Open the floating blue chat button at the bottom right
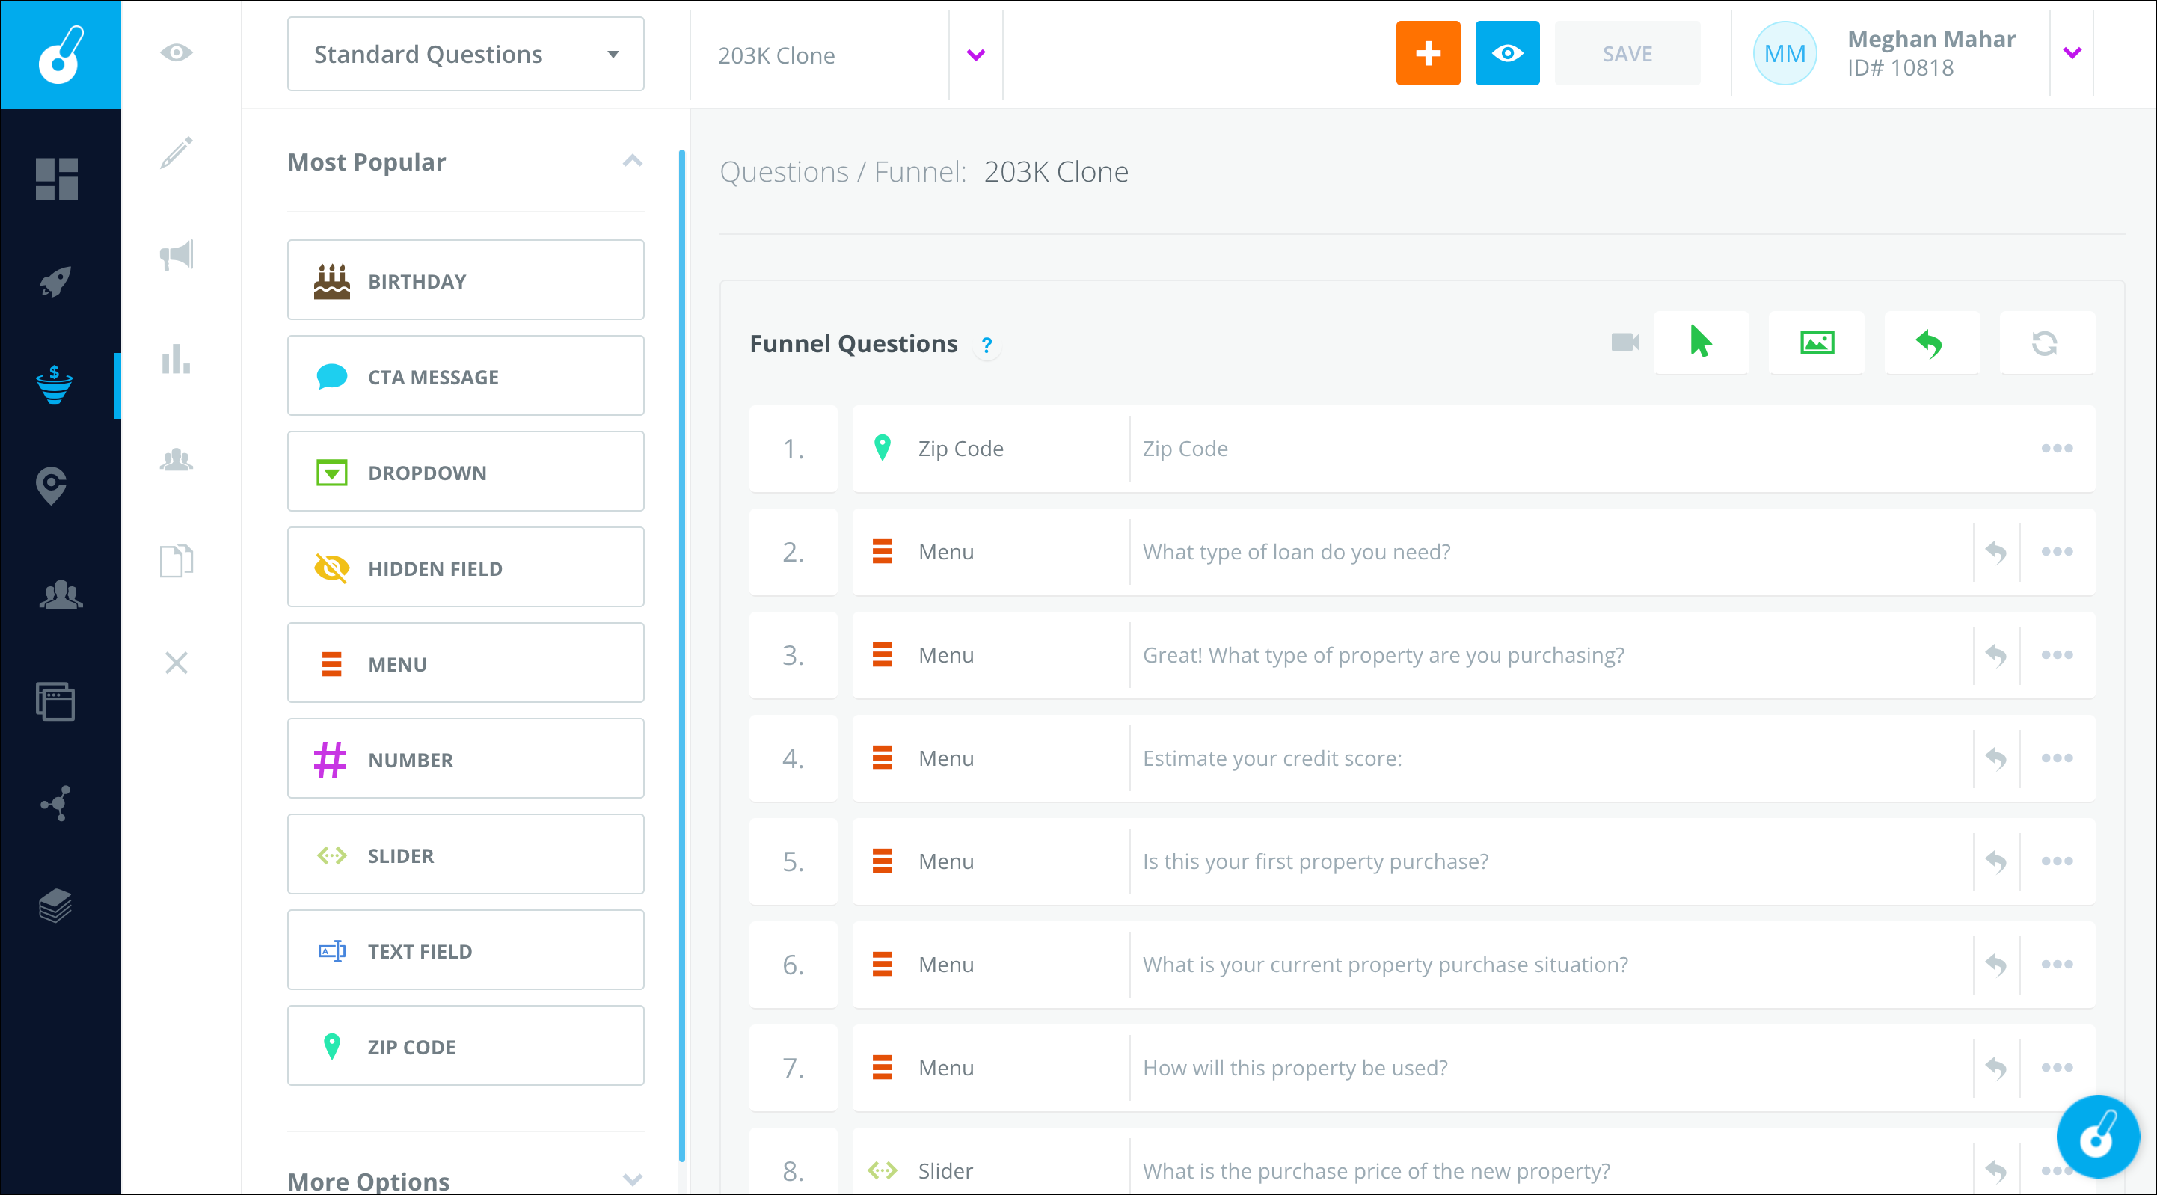 (2098, 1137)
